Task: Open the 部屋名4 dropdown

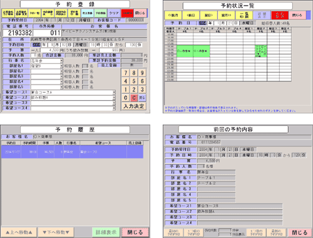Action: point(61,81)
